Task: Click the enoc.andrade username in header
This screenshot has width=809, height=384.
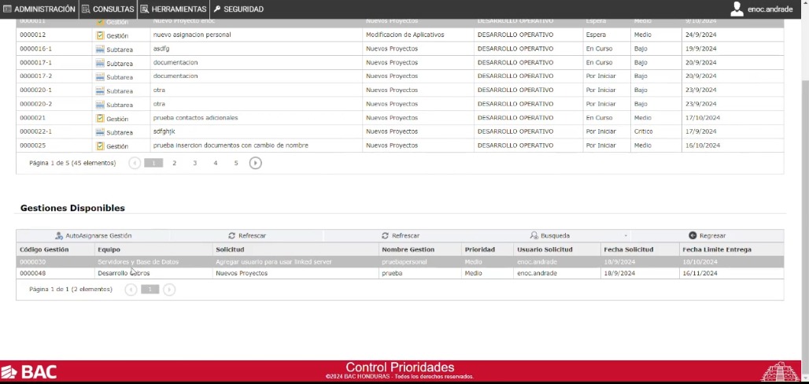Action: click(x=770, y=9)
